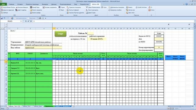Viewport: 196px width, 110px height.
Task: Click the Скрытое показать icon
Action: pyautogui.click(x=68, y=7)
